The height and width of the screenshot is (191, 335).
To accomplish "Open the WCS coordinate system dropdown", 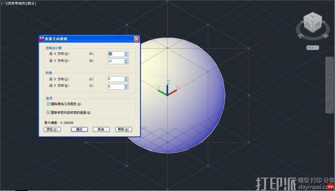I will tap(313, 48).
